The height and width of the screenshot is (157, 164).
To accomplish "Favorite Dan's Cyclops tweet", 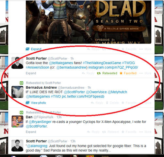I will click(129, 132).
